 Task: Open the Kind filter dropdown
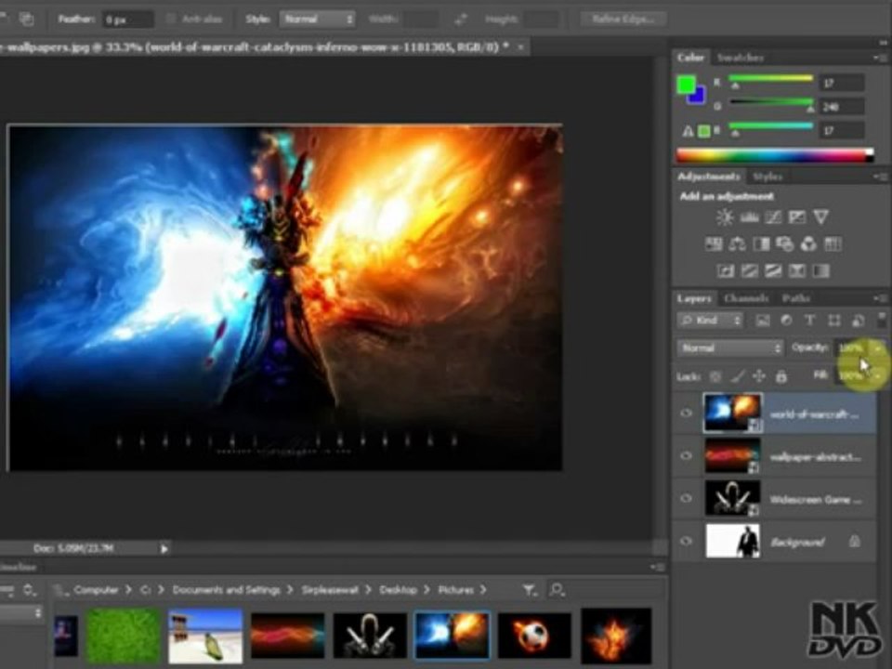click(710, 321)
